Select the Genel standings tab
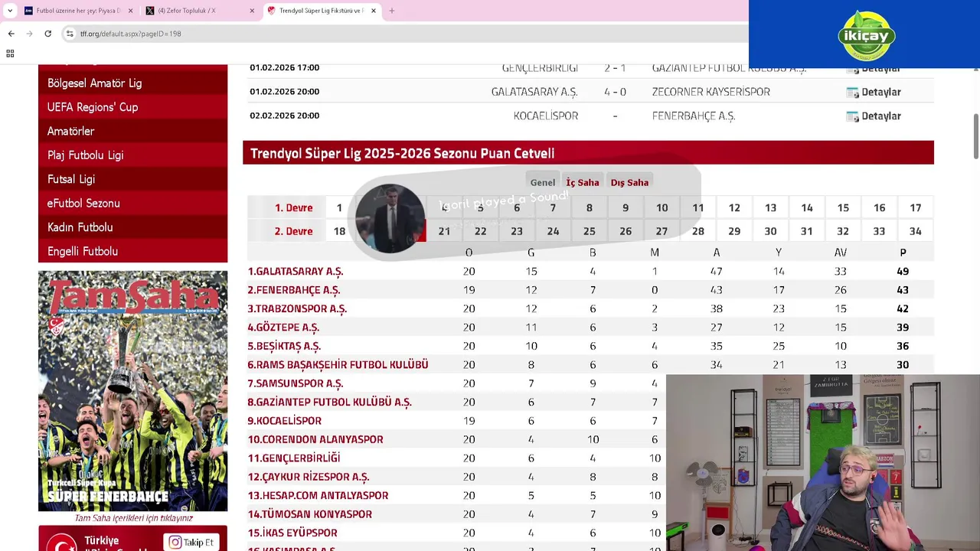This screenshot has width=980, height=551. pos(543,182)
